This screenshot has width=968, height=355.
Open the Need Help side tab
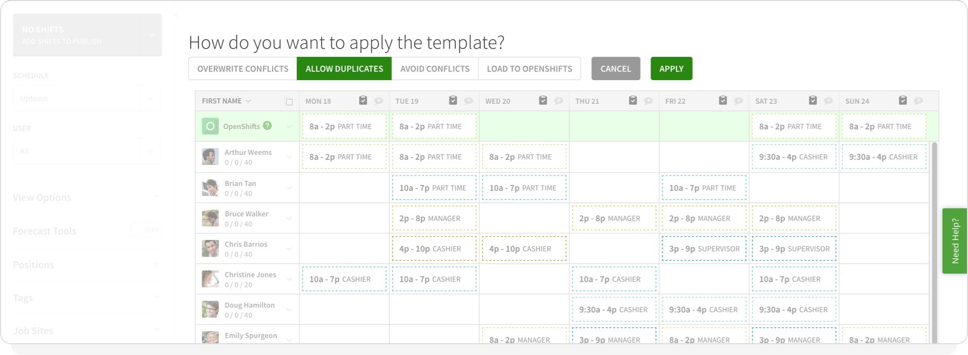(x=955, y=241)
